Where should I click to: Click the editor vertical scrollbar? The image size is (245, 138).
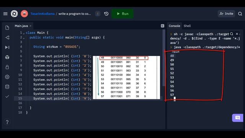[164, 58]
